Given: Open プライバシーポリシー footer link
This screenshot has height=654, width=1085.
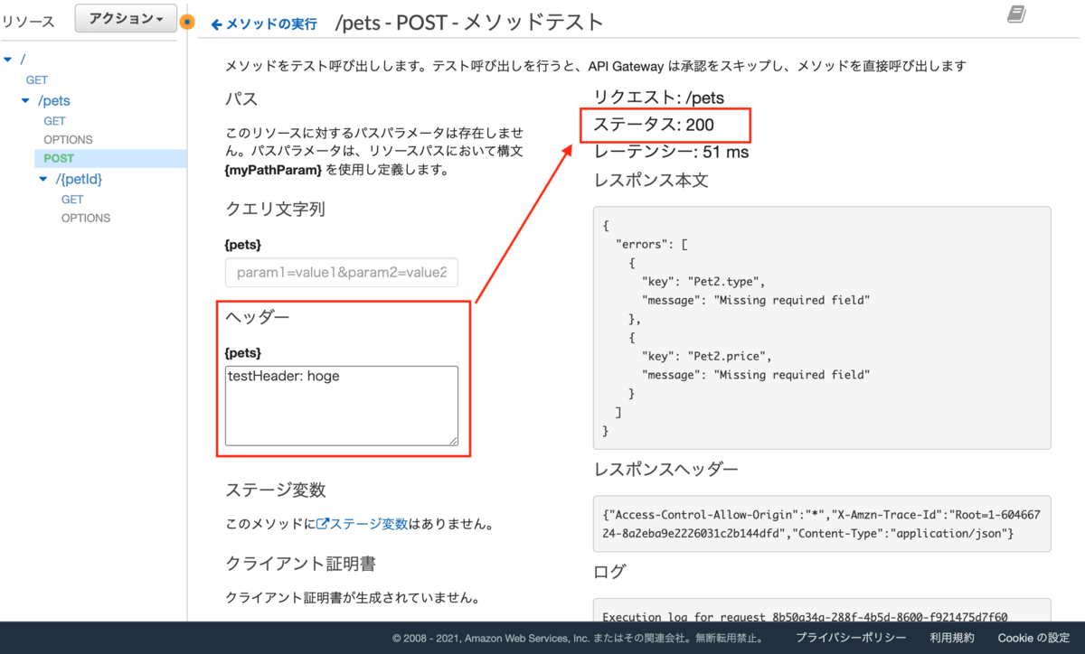Looking at the screenshot, I should pyautogui.click(x=851, y=638).
